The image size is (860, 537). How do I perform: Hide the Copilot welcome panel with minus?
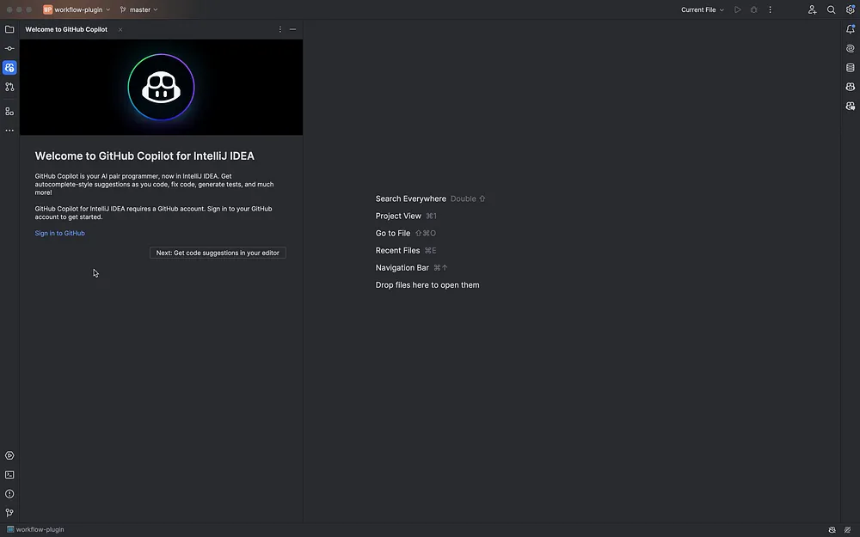click(293, 29)
